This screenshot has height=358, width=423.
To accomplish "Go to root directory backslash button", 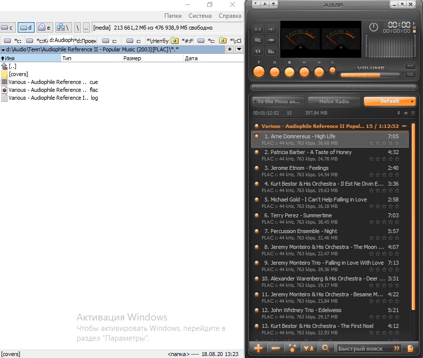I will coord(77,28).
